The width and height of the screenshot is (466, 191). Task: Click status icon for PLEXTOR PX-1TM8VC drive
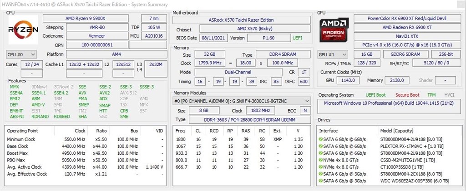[321, 146]
